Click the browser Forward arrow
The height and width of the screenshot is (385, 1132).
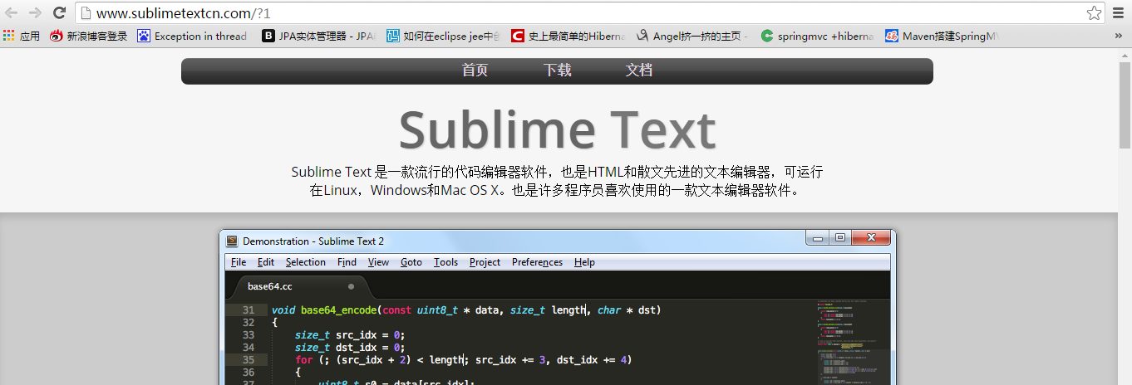tap(35, 12)
